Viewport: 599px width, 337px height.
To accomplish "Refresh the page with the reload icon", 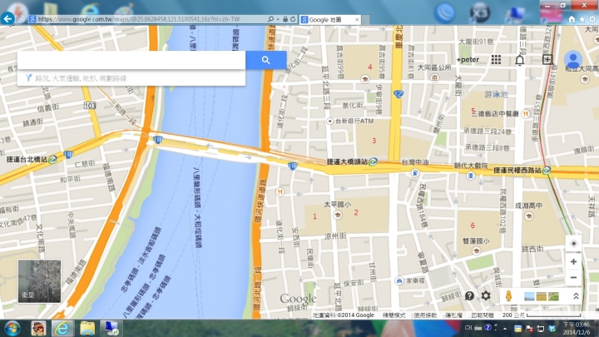I will pos(293,19).
